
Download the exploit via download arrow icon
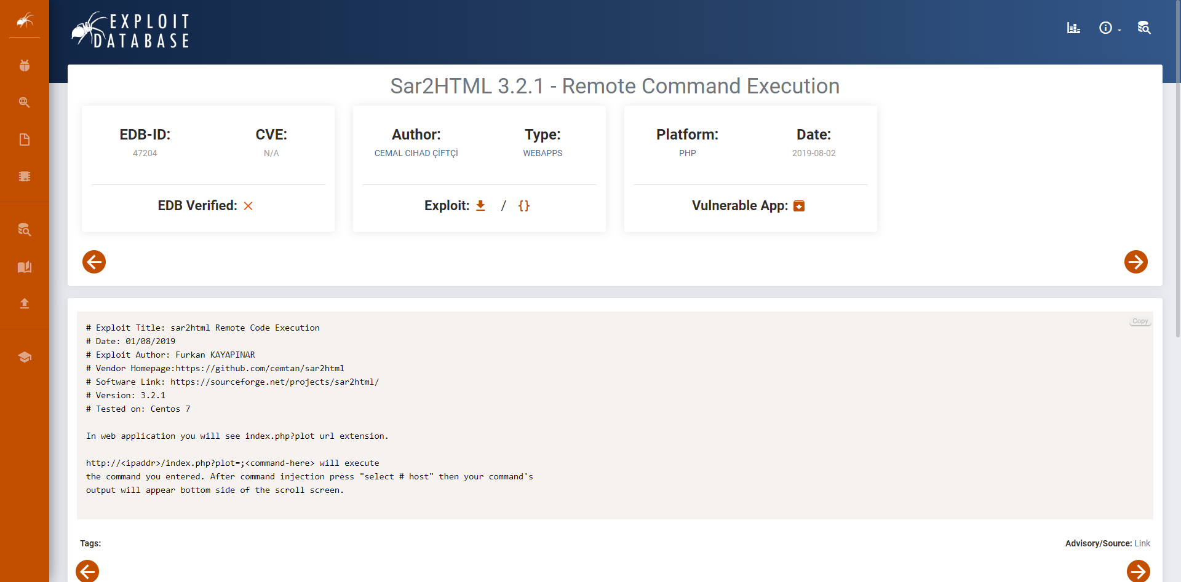tap(481, 206)
